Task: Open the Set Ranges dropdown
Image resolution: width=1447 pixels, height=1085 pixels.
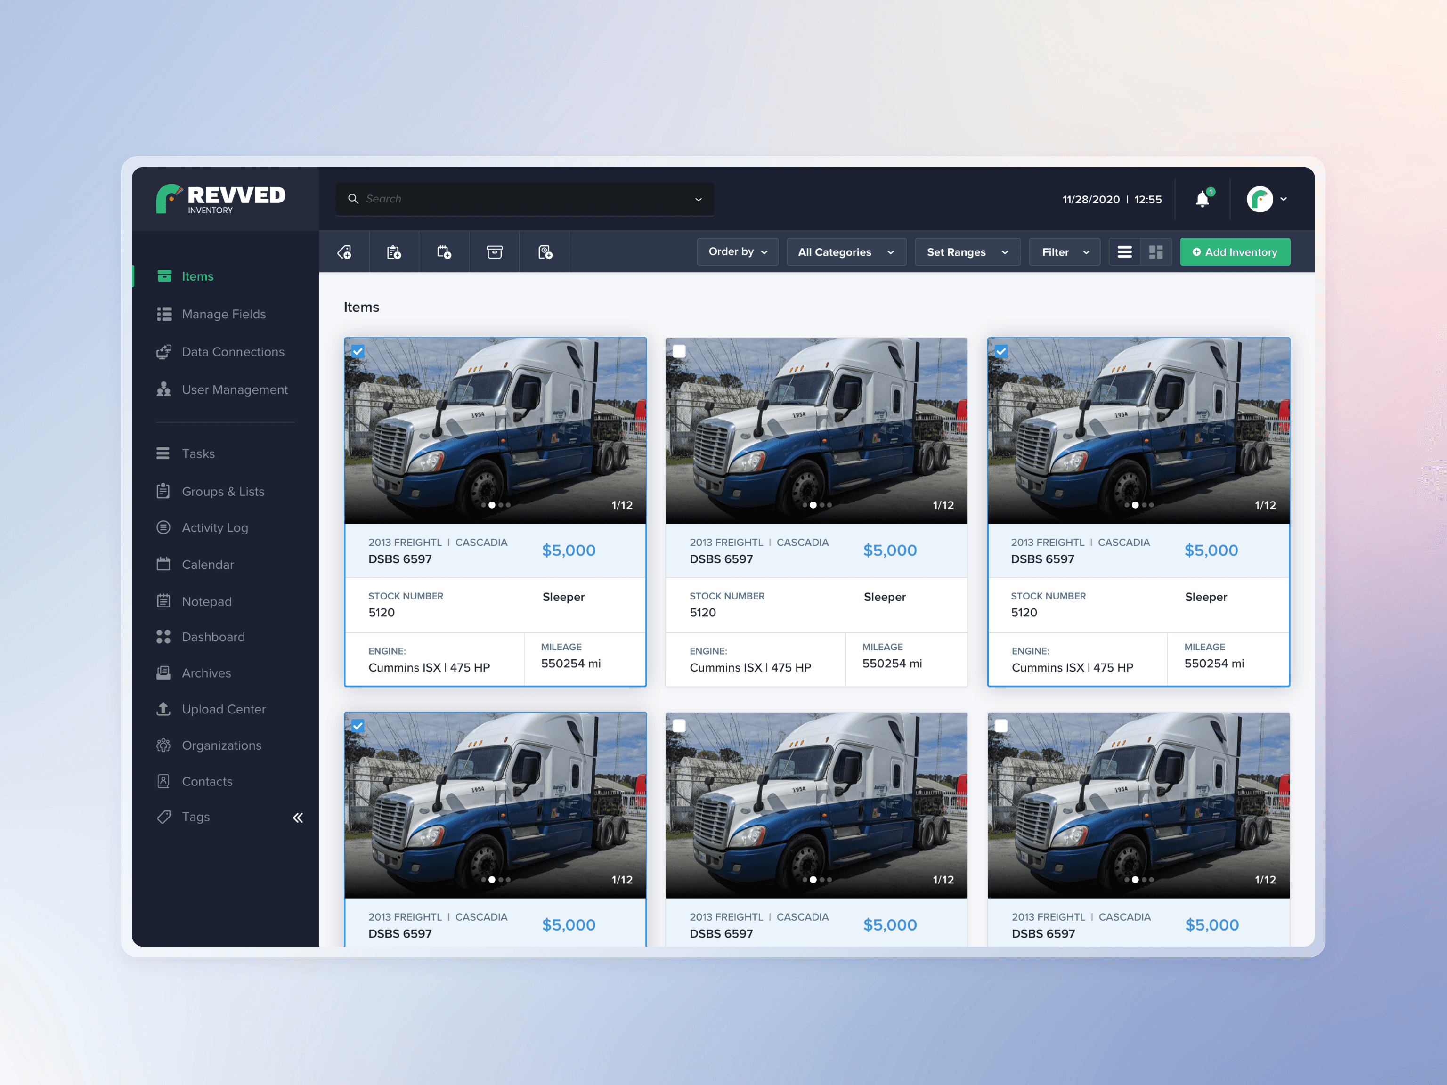Action: coord(967,252)
